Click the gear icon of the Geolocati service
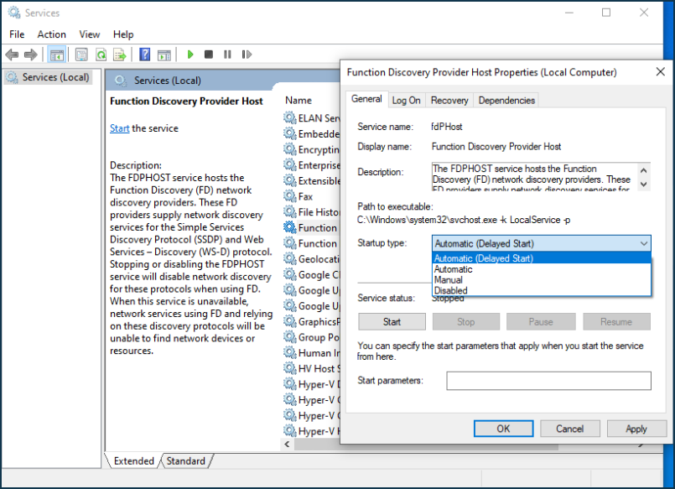Image resolution: width=675 pixels, height=489 pixels. click(x=290, y=258)
